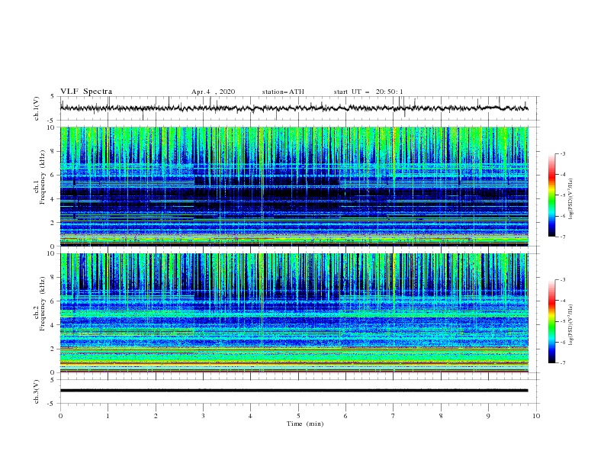Image resolution: width=604 pixels, height=467 pixels.
Task: Click the ch.1(V) axis tick "5"
Action: click(x=53, y=96)
